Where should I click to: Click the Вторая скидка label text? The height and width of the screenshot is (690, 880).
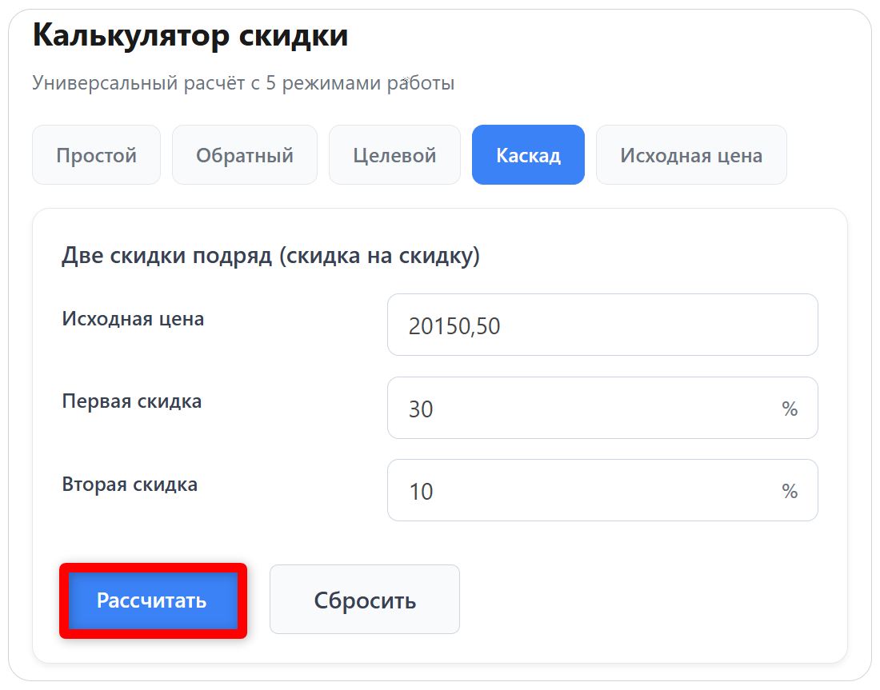128,483
